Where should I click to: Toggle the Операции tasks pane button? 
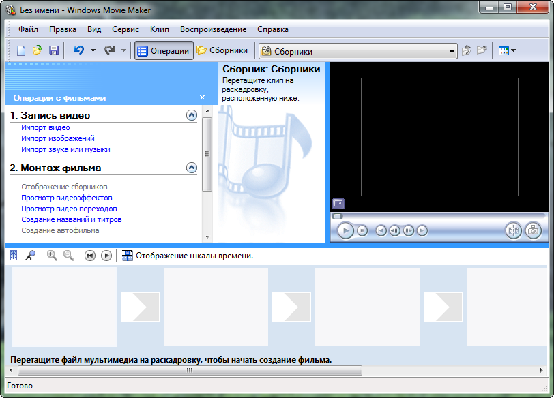[x=164, y=51]
